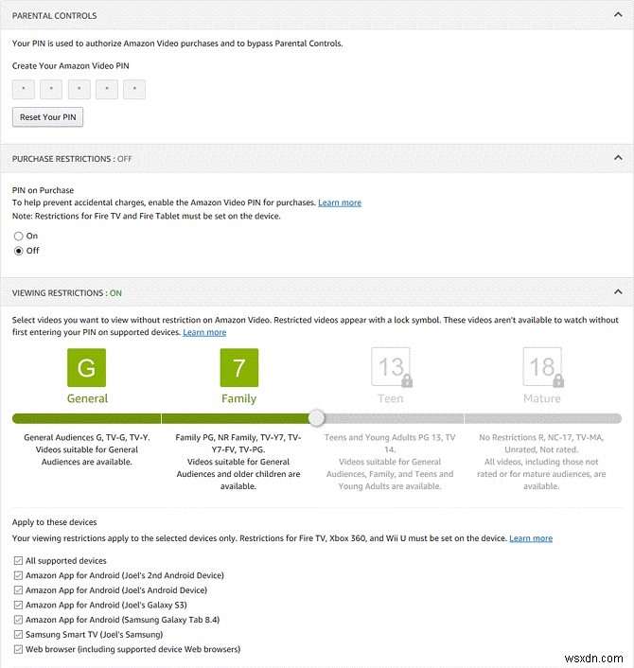Select the Off radio button for PIN on Purchase
The image size is (634, 668).
click(18, 251)
